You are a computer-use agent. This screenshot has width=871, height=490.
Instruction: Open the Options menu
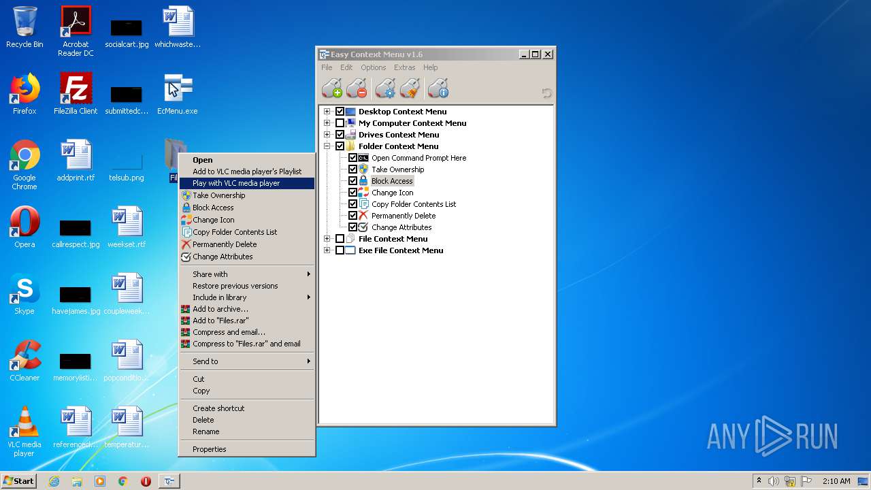pyautogui.click(x=373, y=67)
